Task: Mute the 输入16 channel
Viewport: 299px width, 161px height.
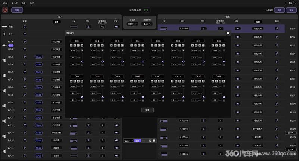Action: (x=117, y=155)
